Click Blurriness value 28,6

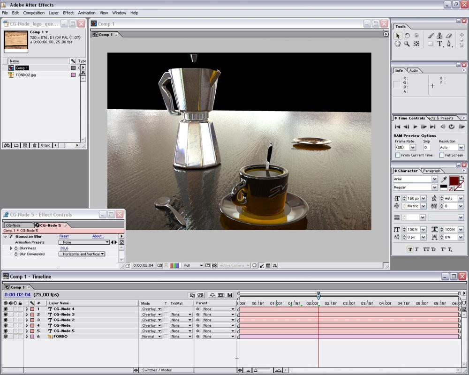pyautogui.click(x=64, y=248)
